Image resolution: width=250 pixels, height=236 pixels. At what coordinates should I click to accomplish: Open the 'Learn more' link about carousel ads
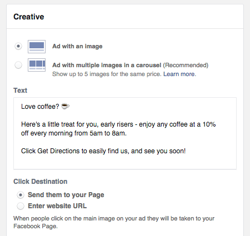pos(179,74)
